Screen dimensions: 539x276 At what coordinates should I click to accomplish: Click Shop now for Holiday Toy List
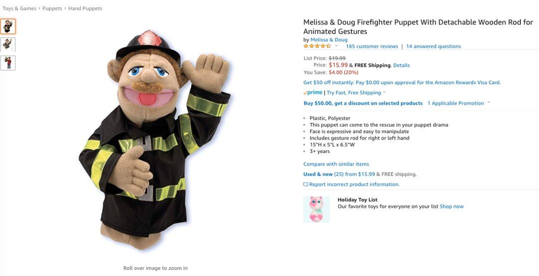pyautogui.click(x=452, y=206)
